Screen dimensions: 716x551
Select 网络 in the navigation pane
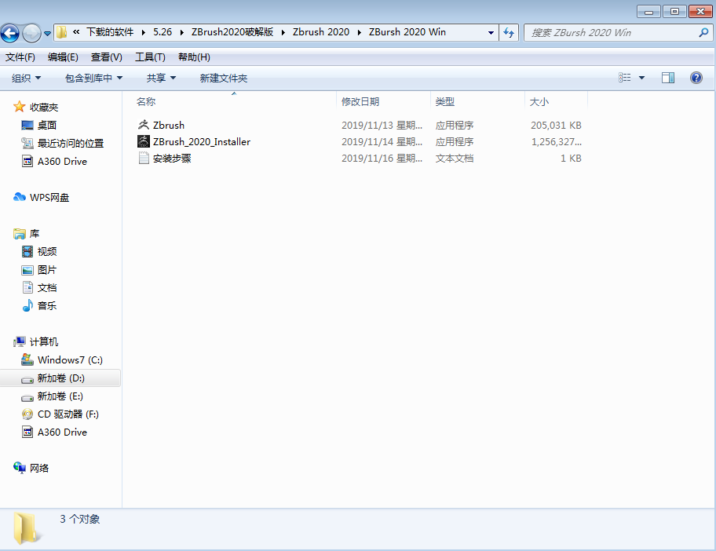point(39,468)
